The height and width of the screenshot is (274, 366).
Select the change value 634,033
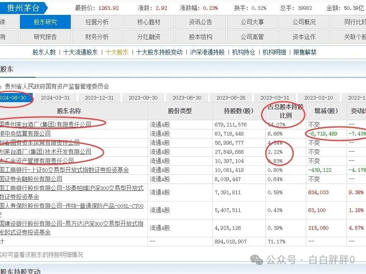(318, 193)
